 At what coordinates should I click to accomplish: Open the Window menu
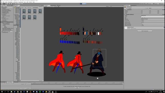(30, 2)
